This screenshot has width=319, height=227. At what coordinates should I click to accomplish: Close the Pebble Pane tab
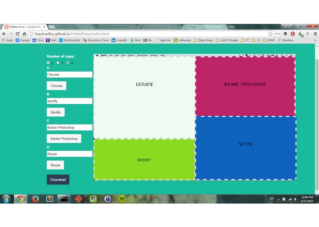point(44,27)
